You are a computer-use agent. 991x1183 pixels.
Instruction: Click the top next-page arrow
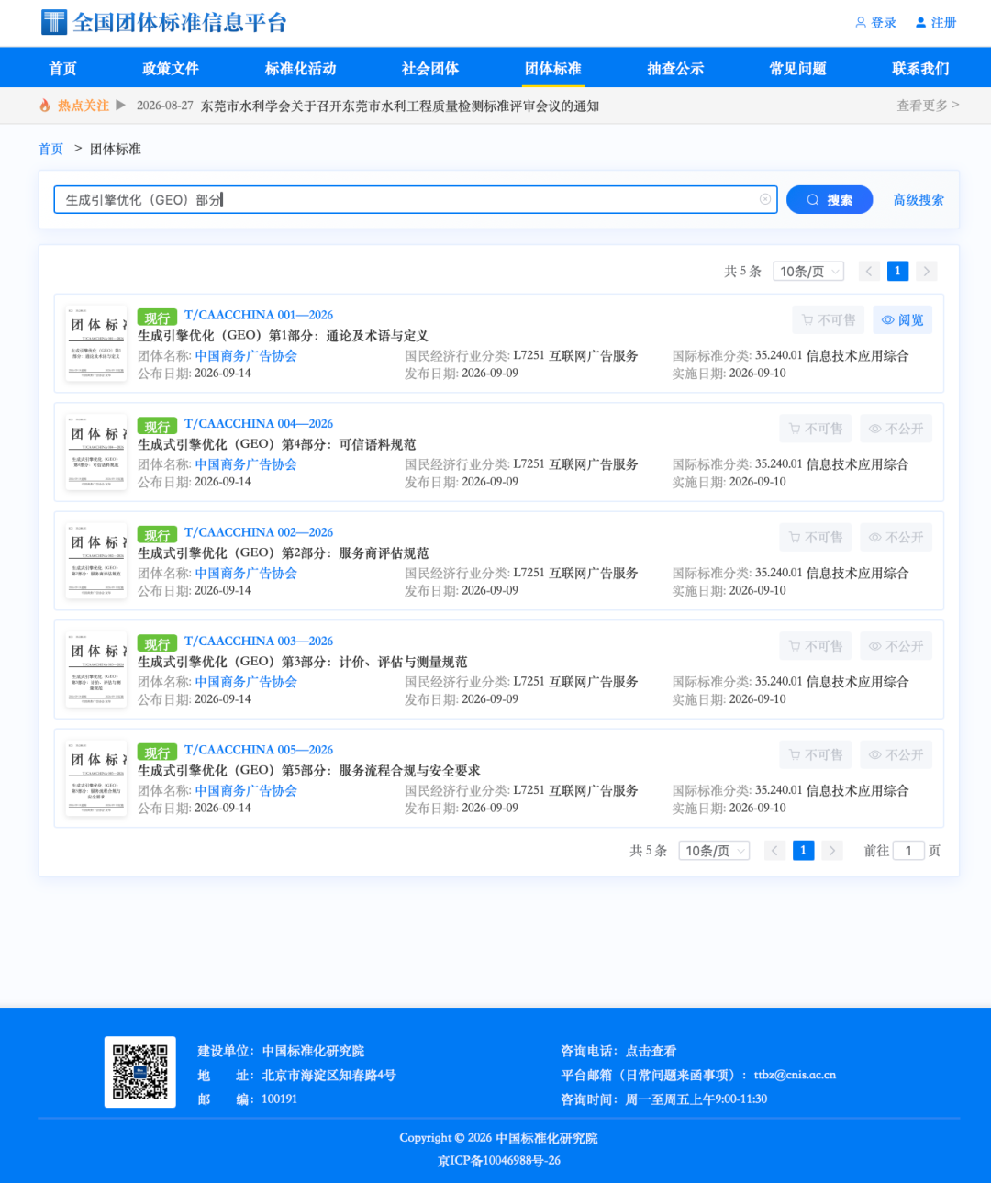[927, 271]
